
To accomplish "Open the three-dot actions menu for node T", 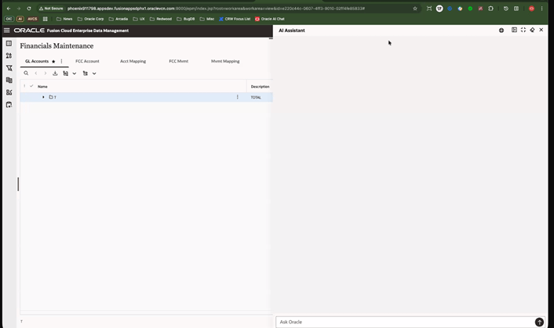I will [x=238, y=97].
